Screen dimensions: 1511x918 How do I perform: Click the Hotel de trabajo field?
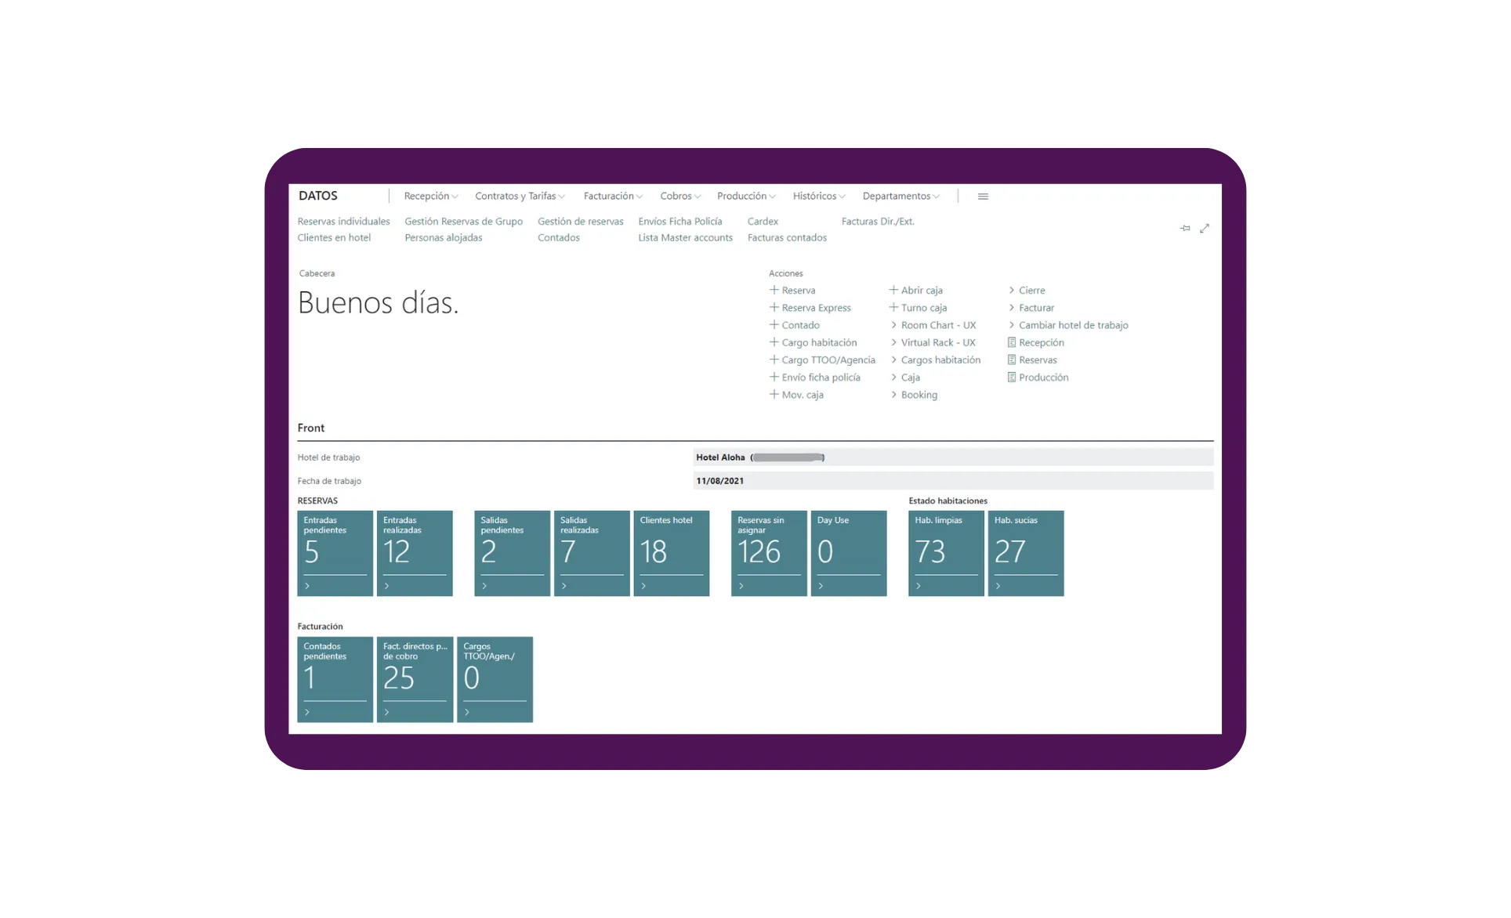pyautogui.click(x=953, y=457)
